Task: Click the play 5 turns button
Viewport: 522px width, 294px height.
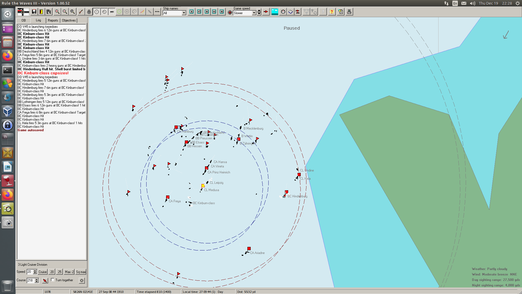Action: pos(199,12)
